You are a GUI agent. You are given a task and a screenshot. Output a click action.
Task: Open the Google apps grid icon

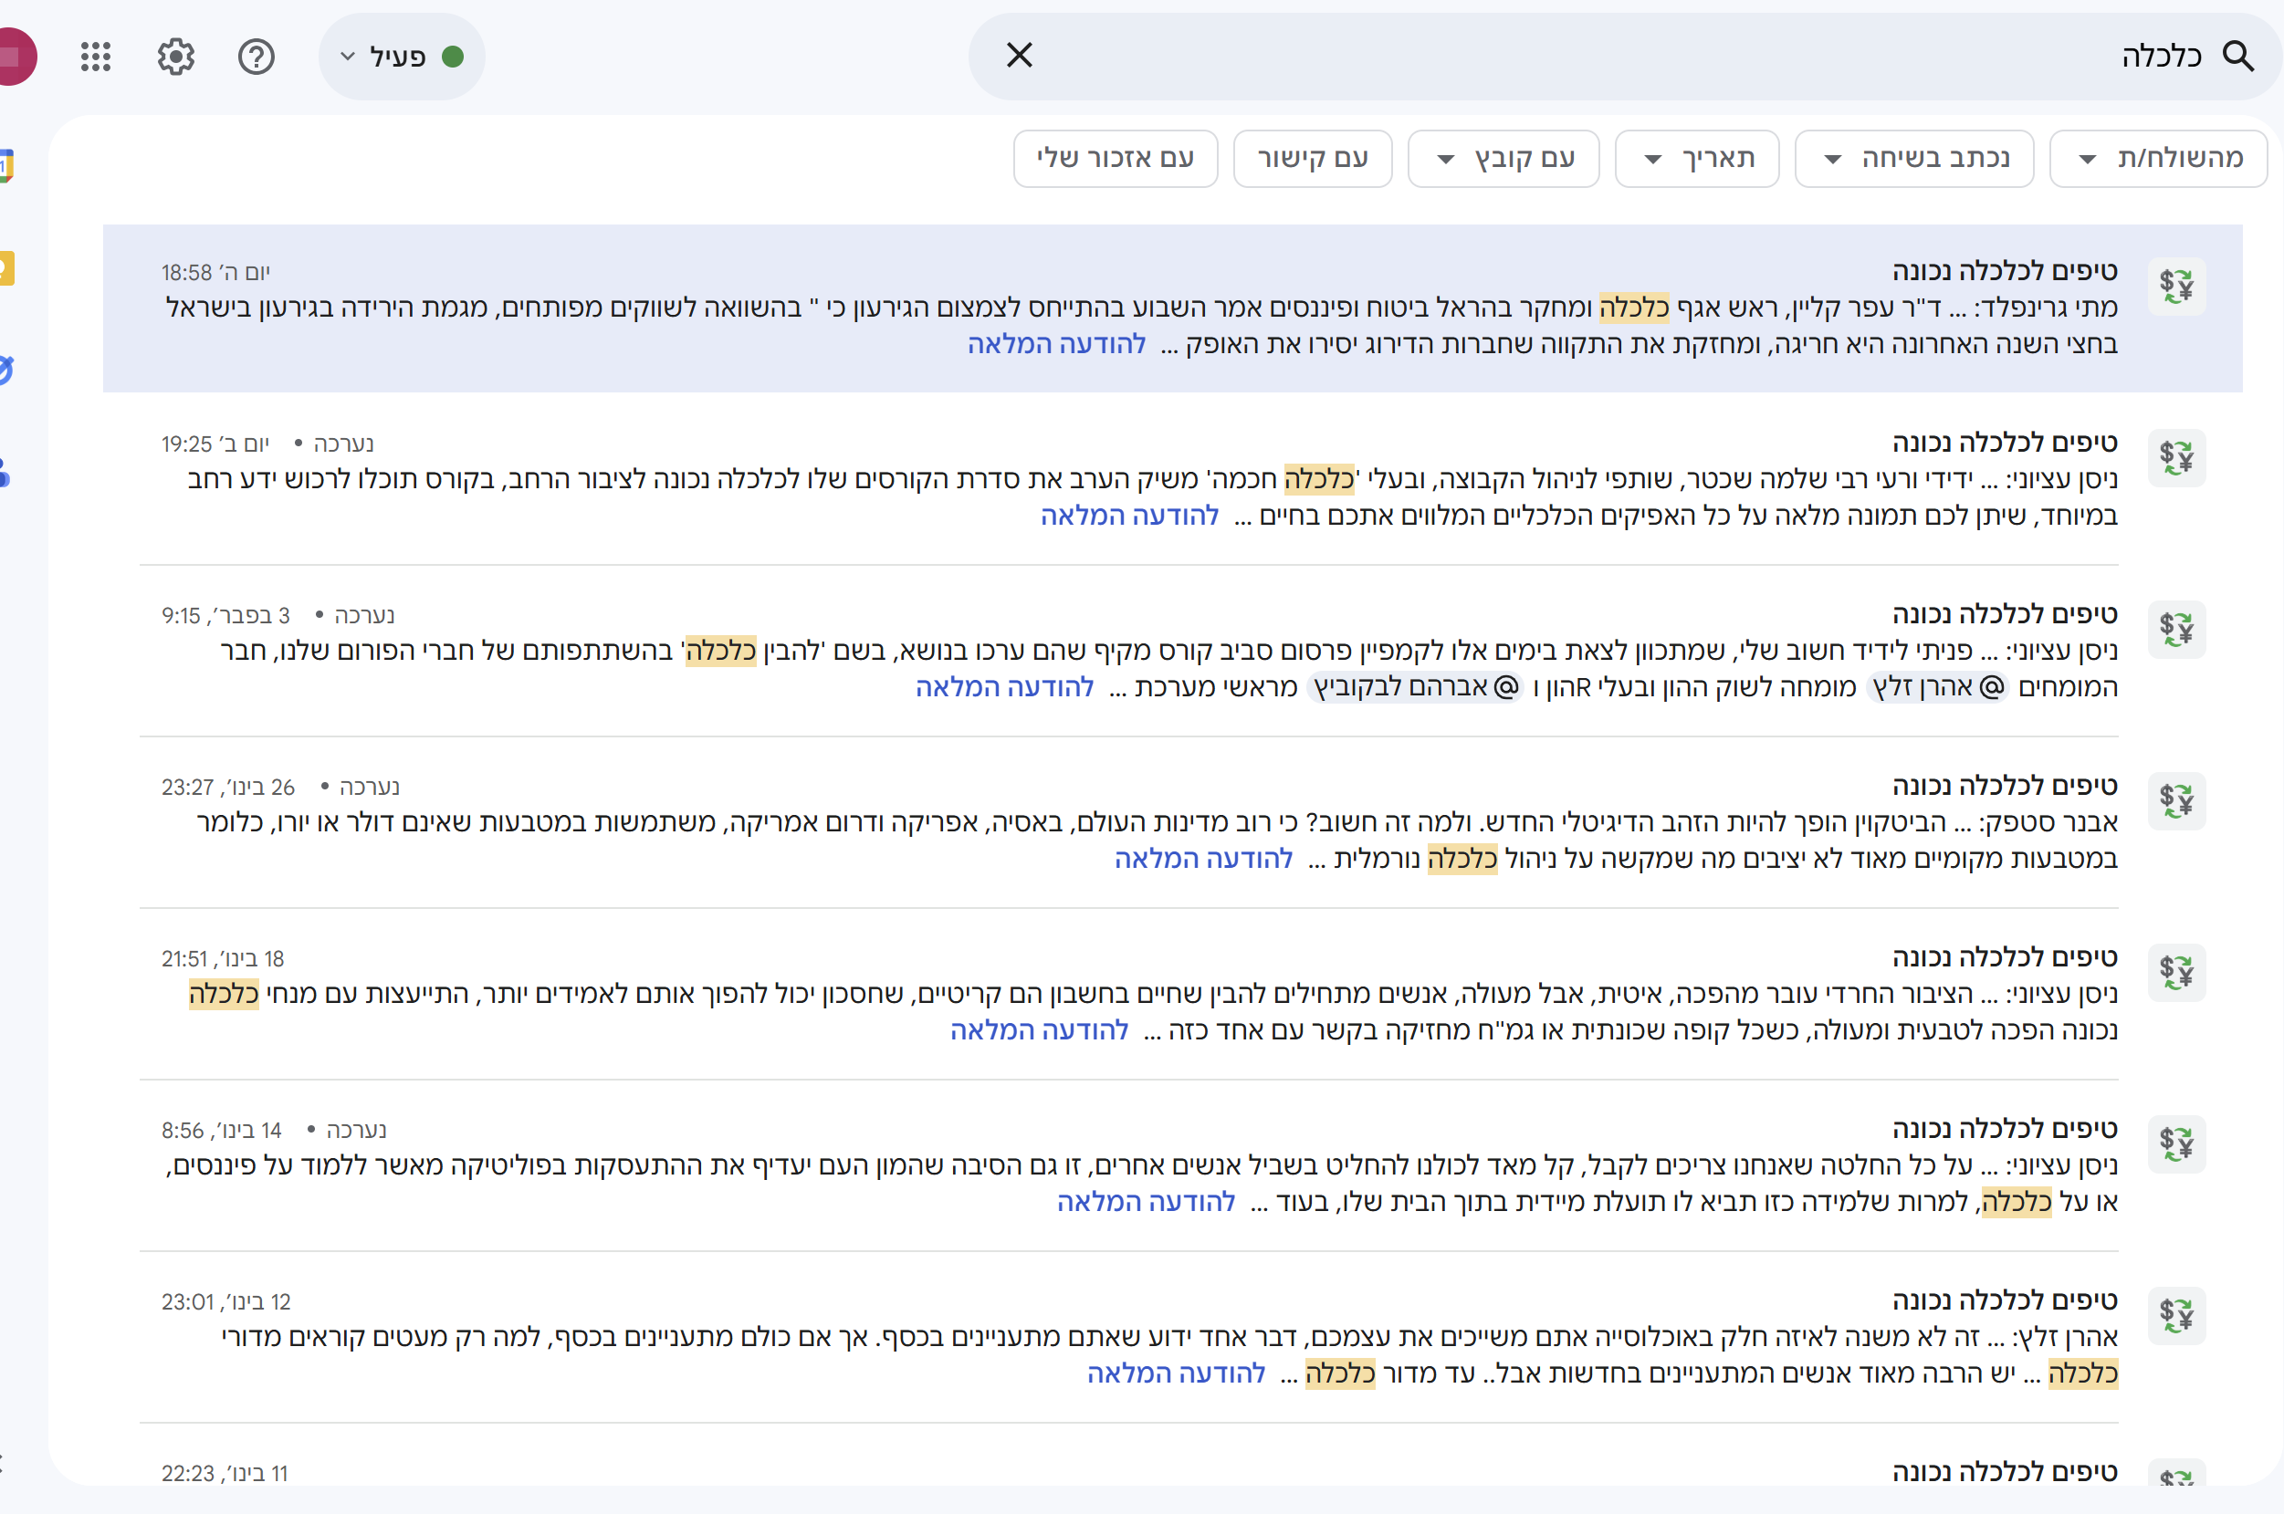(96, 57)
